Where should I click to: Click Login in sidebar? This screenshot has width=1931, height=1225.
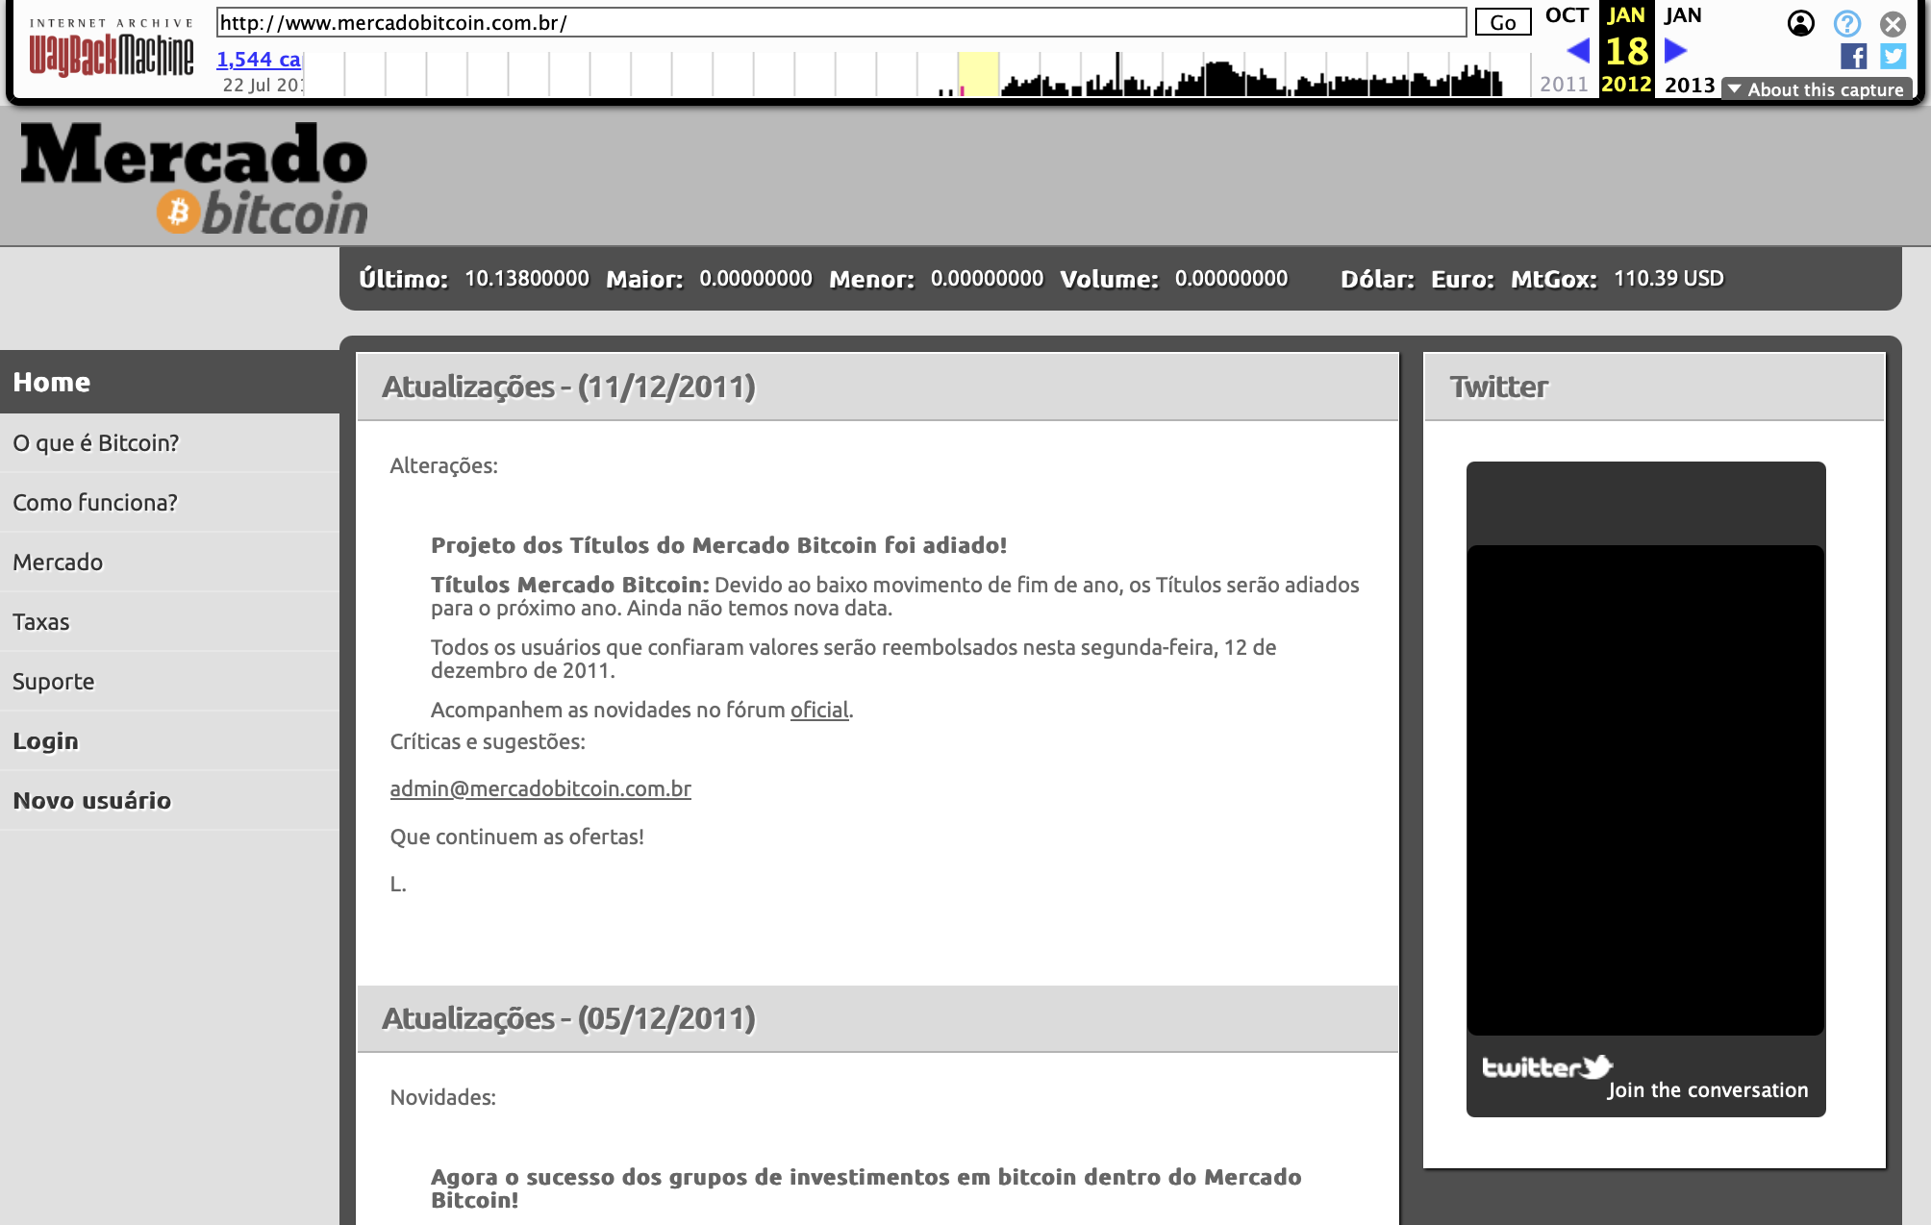point(169,741)
